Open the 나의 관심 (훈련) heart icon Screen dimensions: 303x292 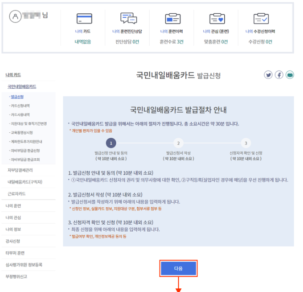[x=217, y=19]
